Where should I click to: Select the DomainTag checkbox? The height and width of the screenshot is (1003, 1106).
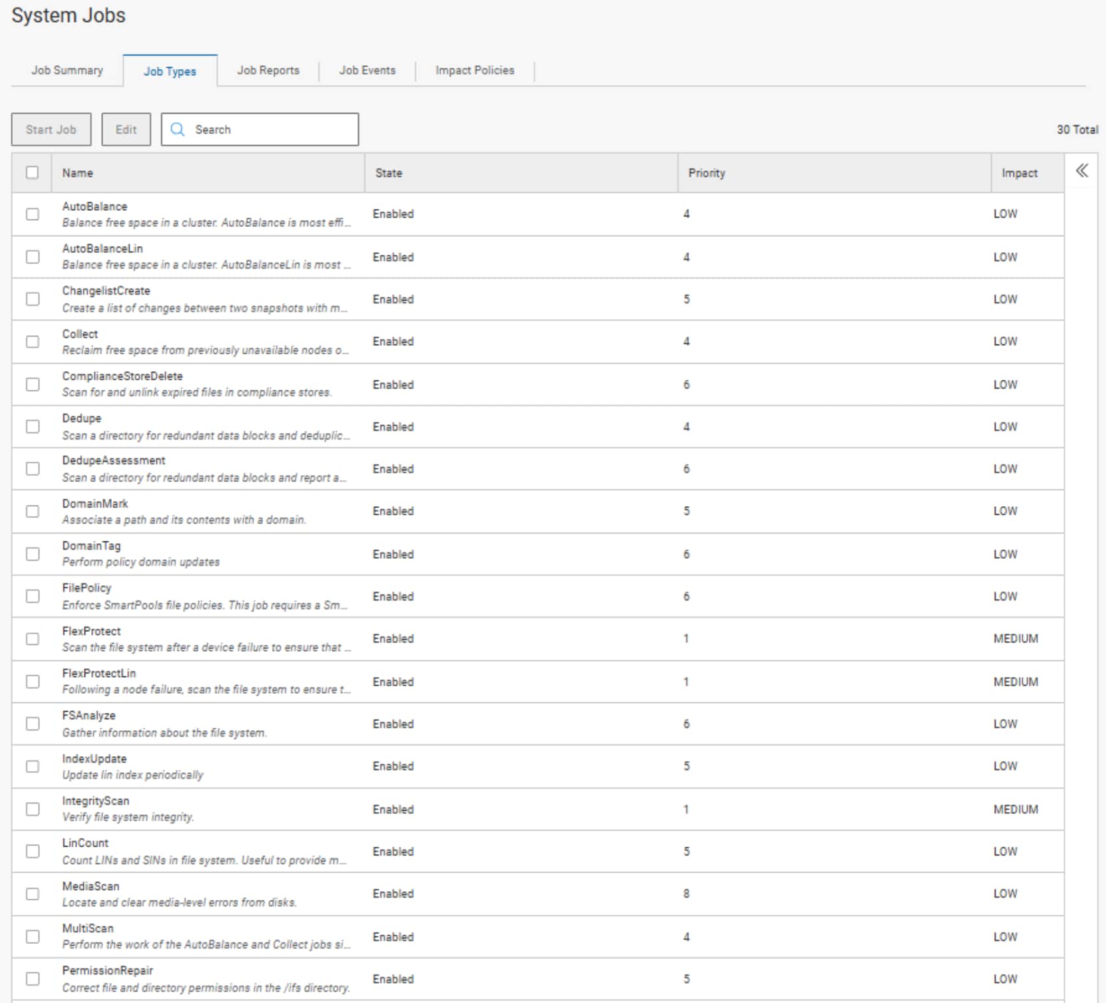(x=32, y=554)
